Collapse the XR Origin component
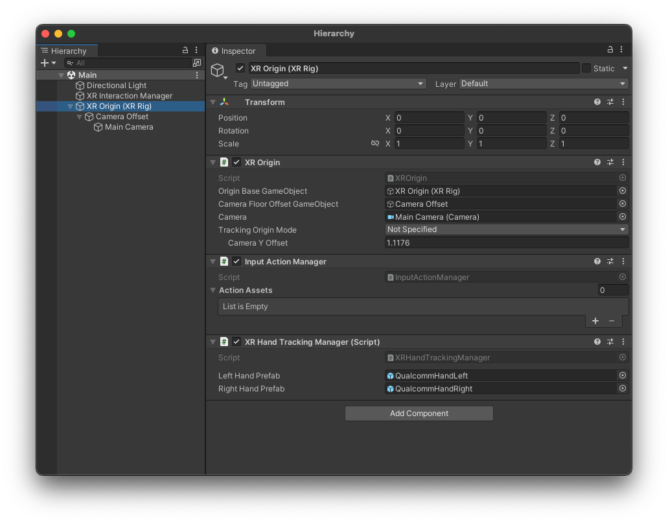Image resolution: width=668 pixels, height=523 pixels. click(213, 163)
